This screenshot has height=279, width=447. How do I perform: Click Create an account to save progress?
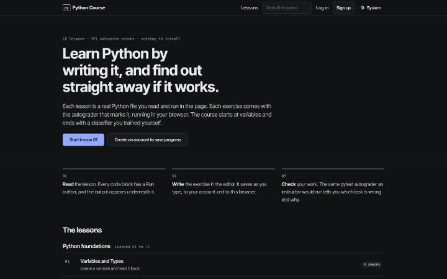[x=148, y=139]
